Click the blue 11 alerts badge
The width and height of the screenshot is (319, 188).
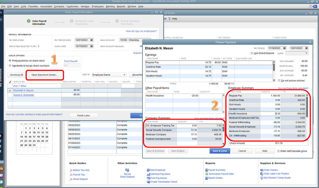click(315, 6)
